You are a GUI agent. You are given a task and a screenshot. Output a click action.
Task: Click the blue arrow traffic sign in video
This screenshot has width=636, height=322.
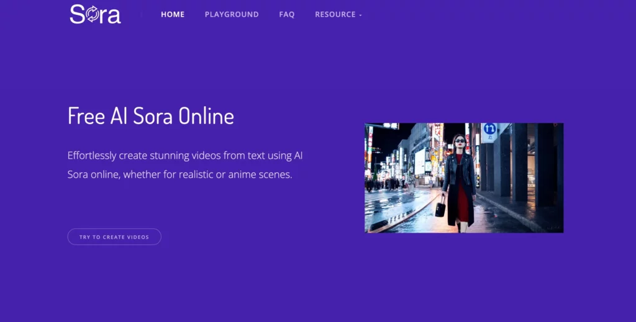489,130
